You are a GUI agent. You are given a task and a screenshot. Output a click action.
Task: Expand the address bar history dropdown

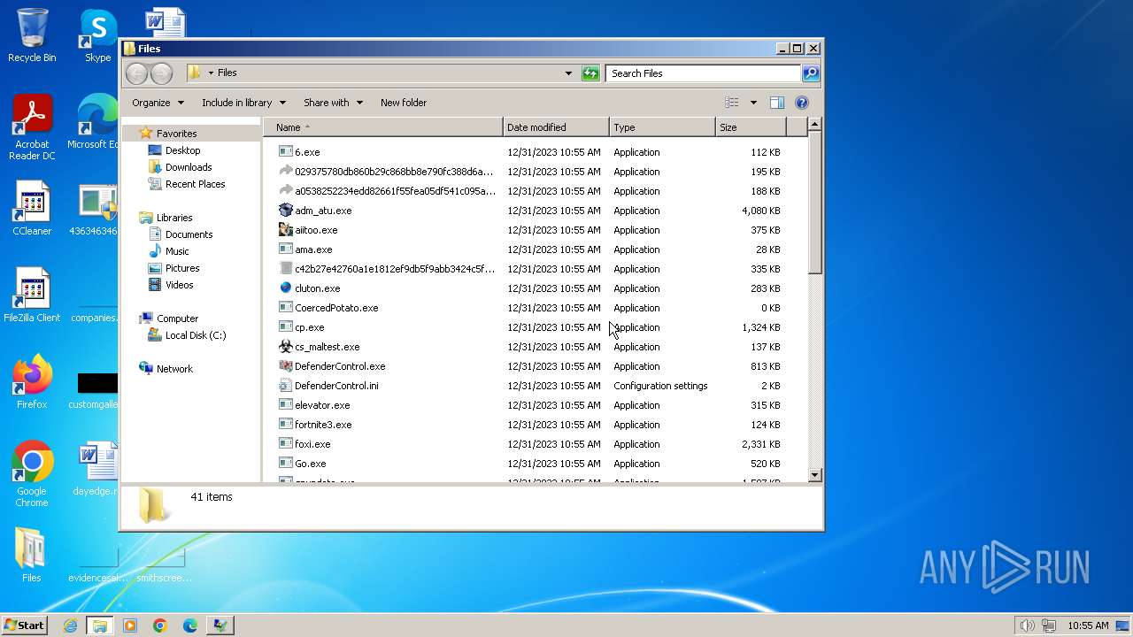[x=568, y=73]
